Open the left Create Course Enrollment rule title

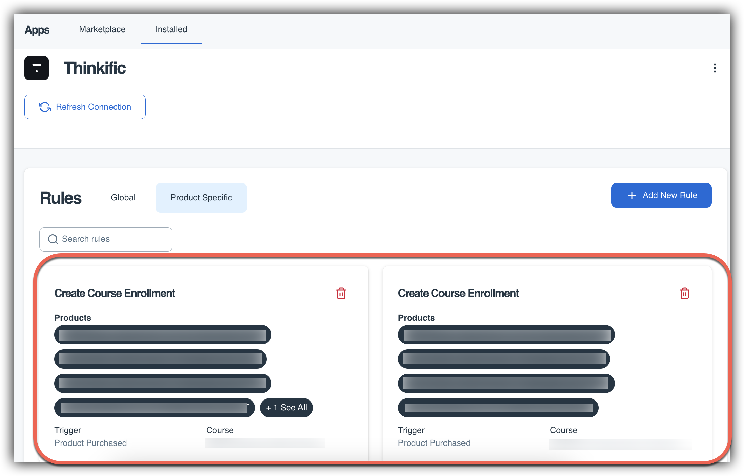pyautogui.click(x=115, y=293)
